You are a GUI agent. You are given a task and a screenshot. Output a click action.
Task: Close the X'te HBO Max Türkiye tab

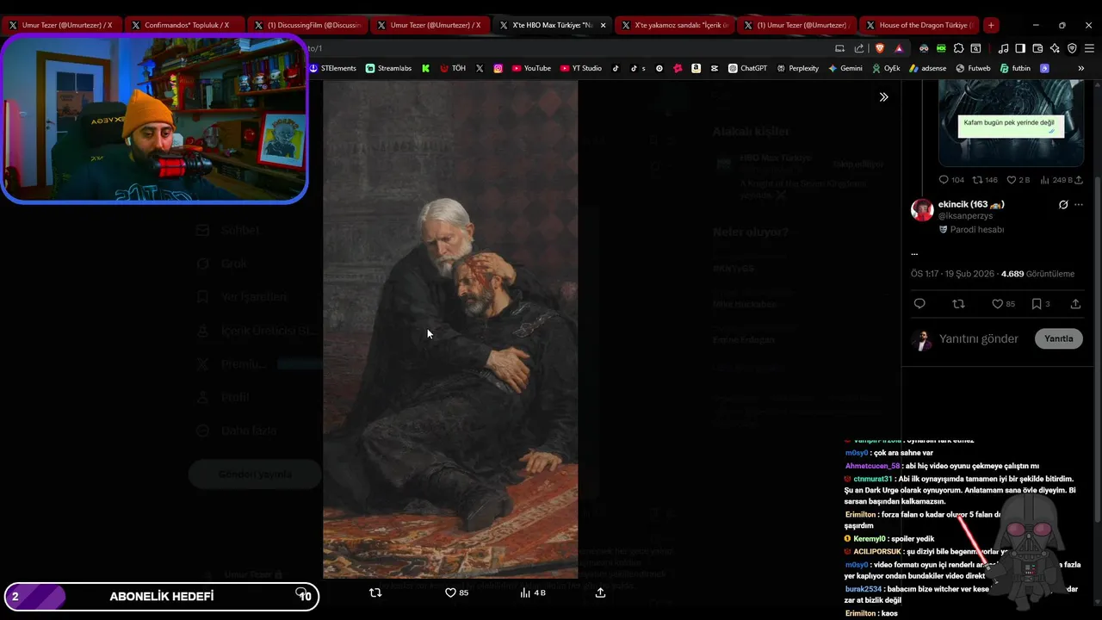point(603,25)
